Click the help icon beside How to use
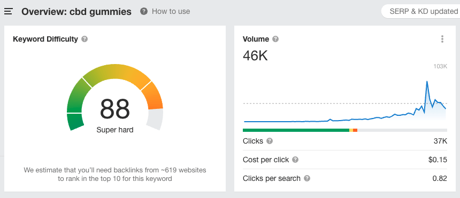Screen dimensions: 460x198 coord(144,11)
